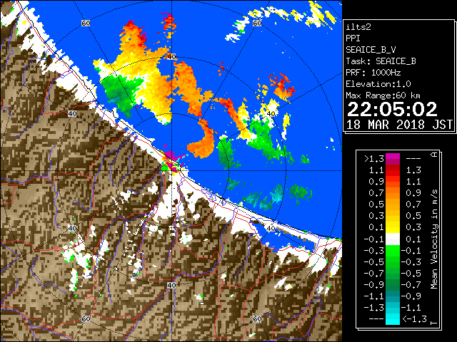Select the PPI scan type text
This screenshot has height=342, width=457.
pos(353,38)
